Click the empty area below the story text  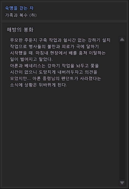pos(61,133)
